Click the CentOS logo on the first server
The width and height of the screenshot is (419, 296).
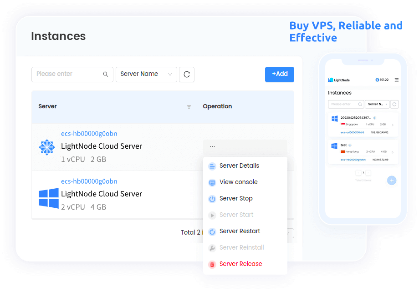[x=47, y=147]
